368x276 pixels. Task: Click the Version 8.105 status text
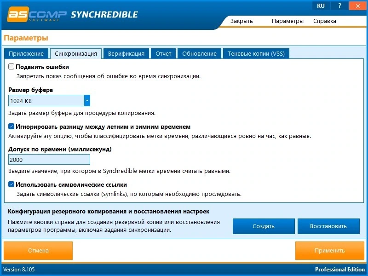tap(19, 270)
